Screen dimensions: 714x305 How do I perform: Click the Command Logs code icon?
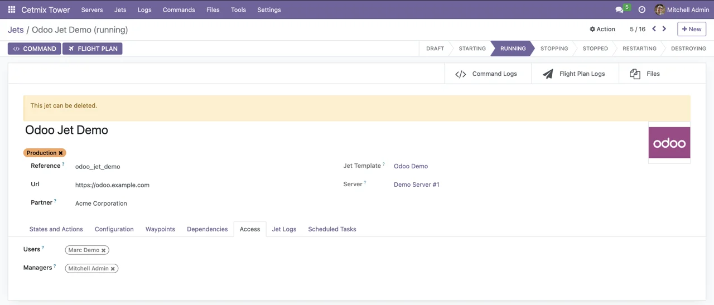[x=461, y=74]
